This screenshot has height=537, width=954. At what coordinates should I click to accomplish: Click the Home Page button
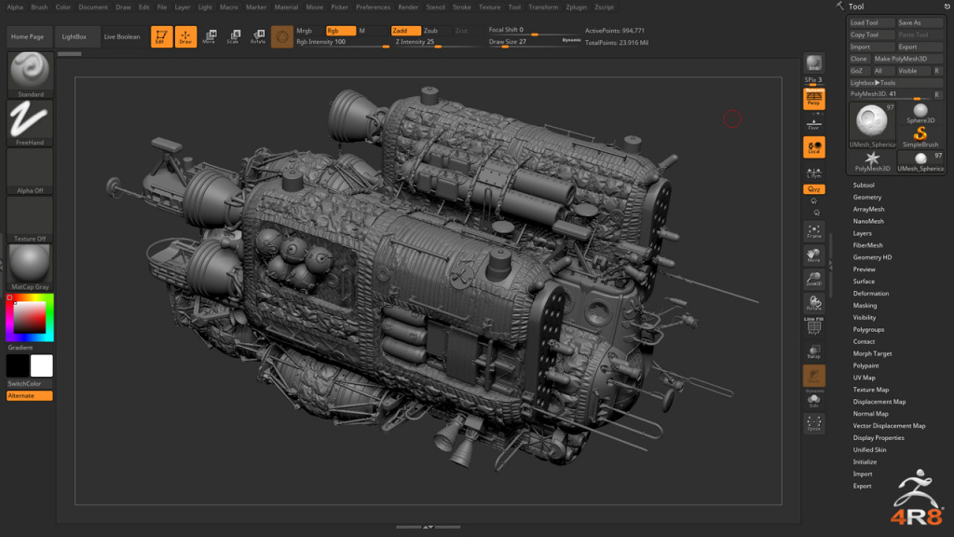[27, 36]
